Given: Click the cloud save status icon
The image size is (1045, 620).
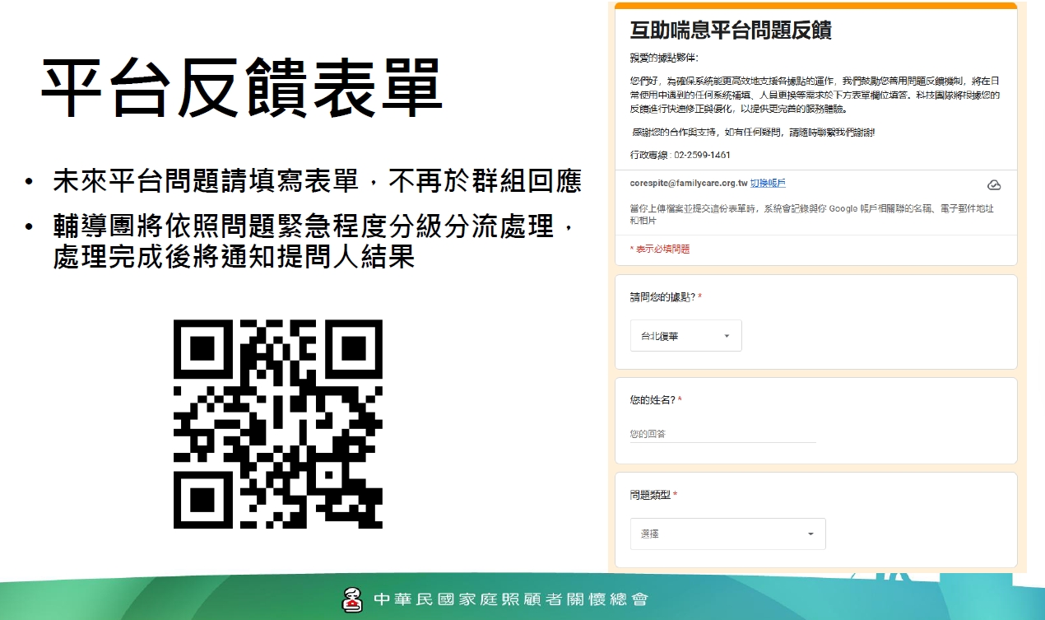Looking at the screenshot, I should coord(994,184).
